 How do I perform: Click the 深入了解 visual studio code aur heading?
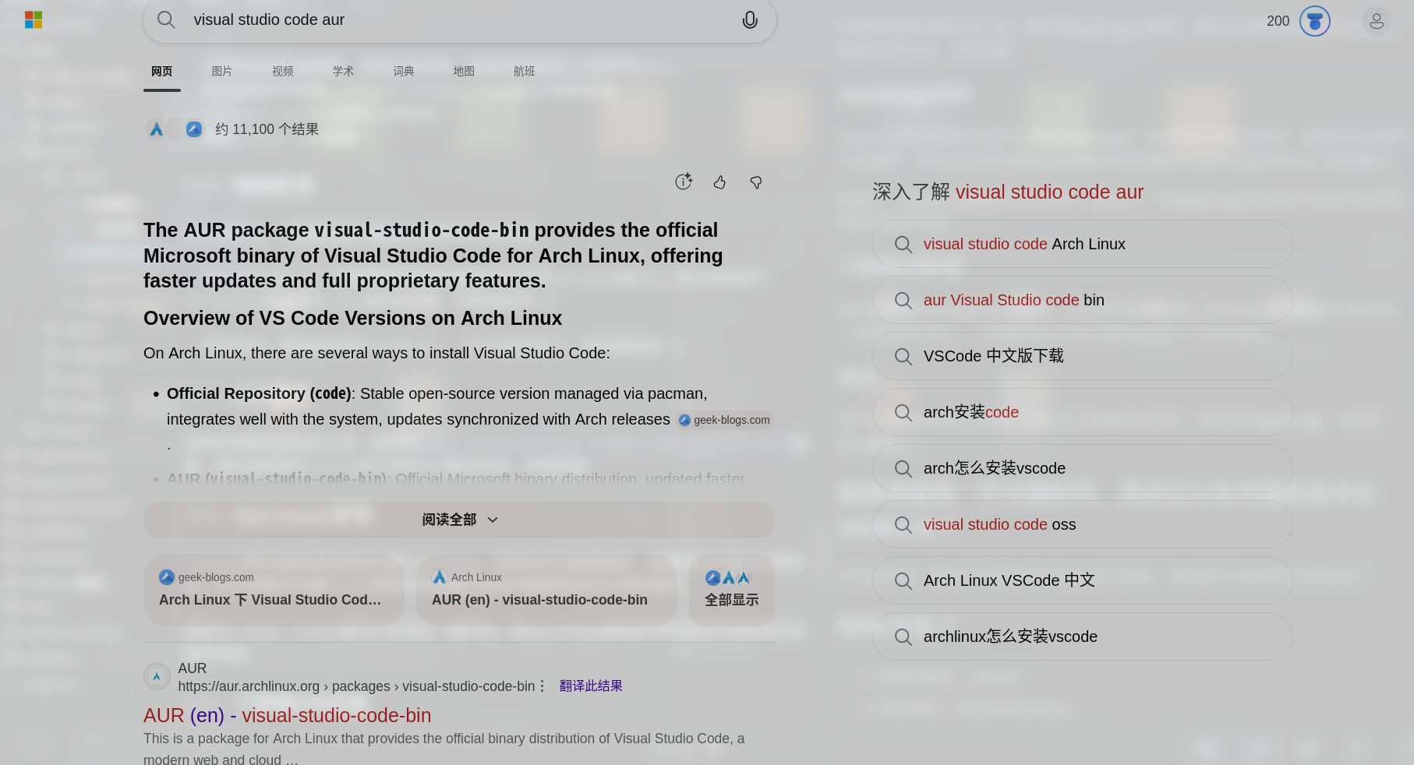click(1008, 192)
